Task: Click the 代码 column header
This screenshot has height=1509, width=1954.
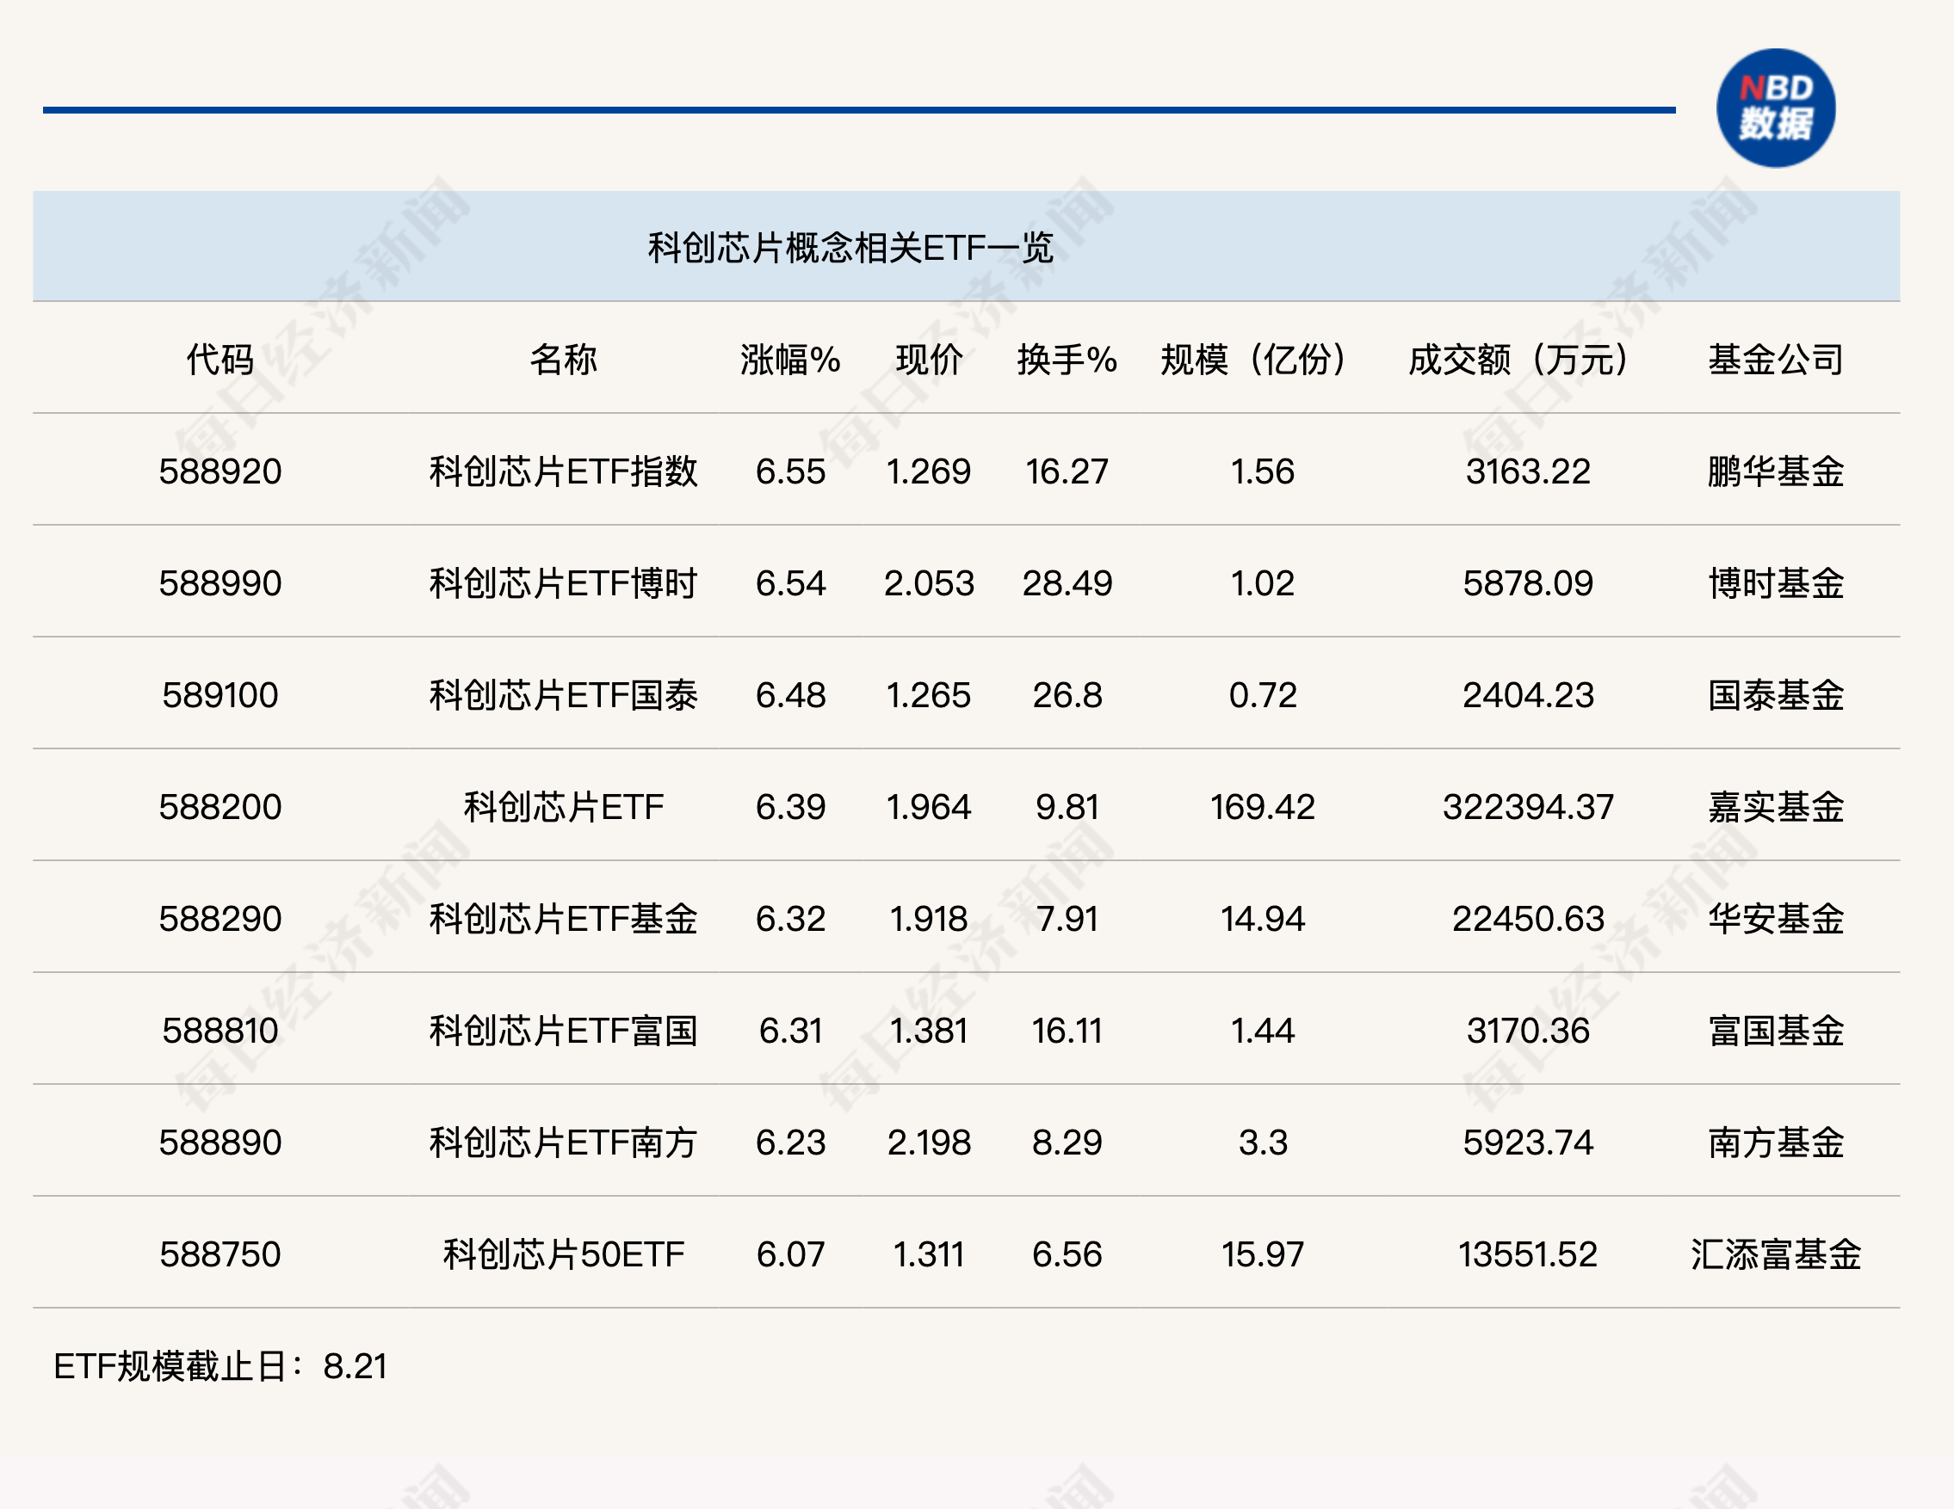Action: tap(220, 360)
